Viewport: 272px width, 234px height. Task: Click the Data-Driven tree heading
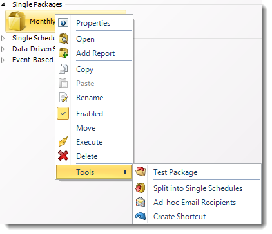coord(34,49)
